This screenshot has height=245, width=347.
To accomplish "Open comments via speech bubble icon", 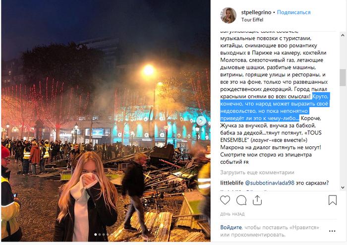I will [x=241, y=200].
